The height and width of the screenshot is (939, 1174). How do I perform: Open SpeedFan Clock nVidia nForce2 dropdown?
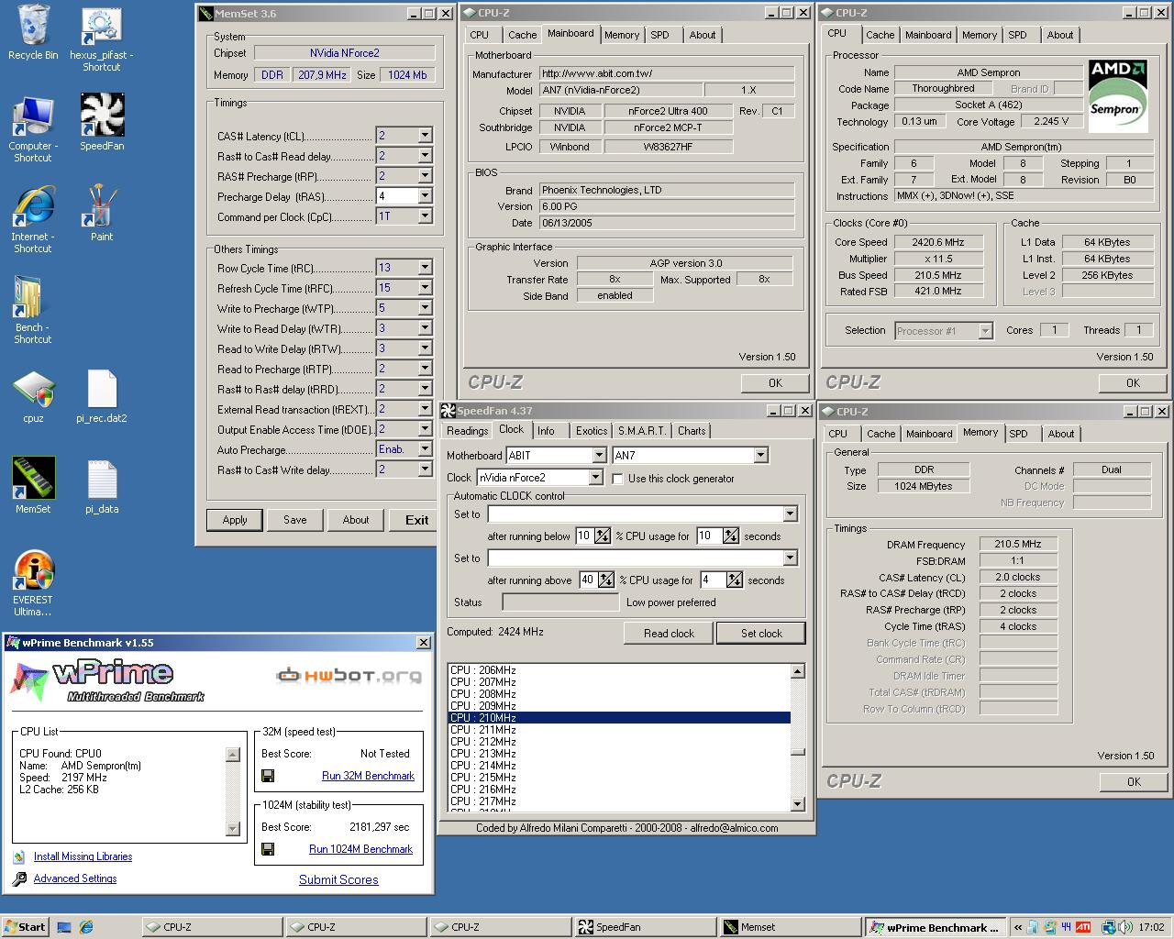pyautogui.click(x=595, y=478)
